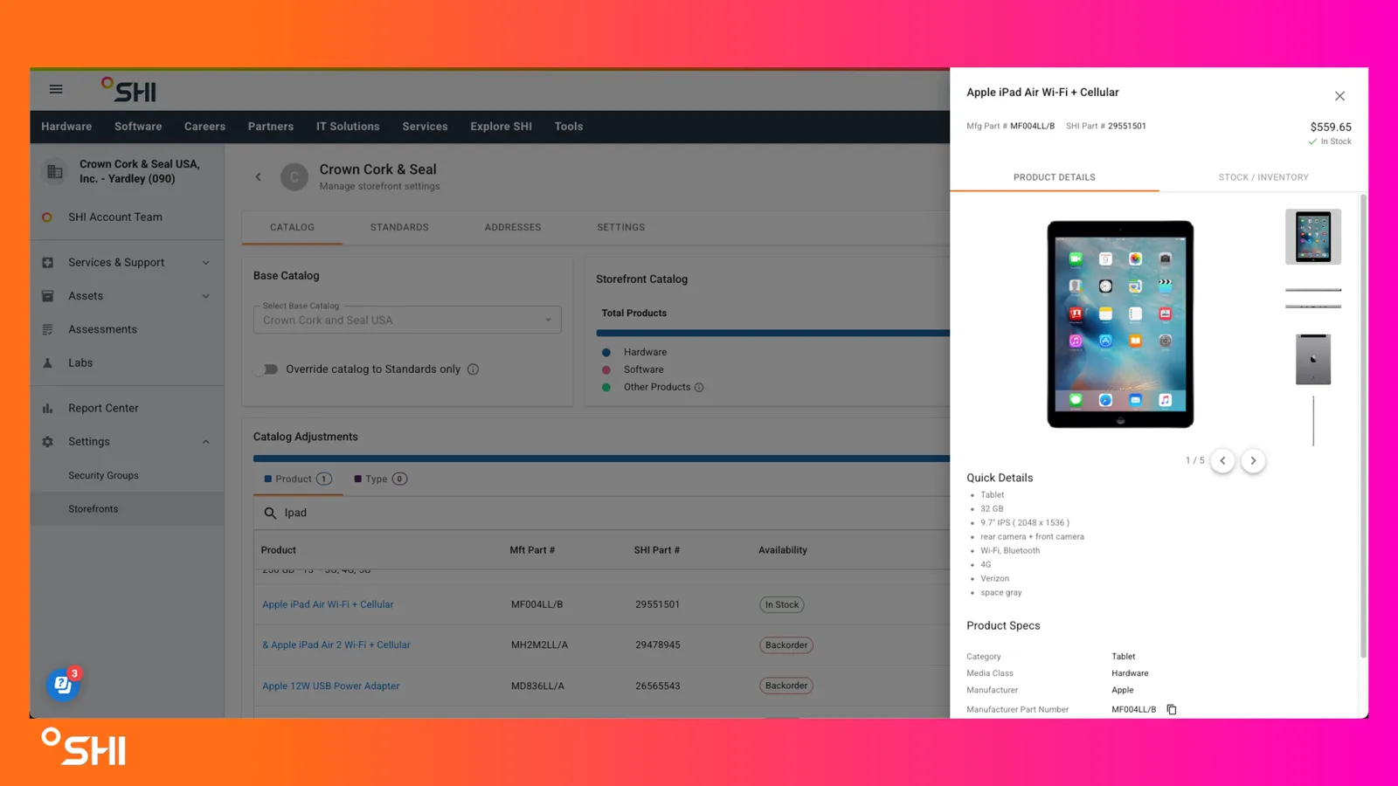This screenshot has height=786, width=1398.
Task: Click the search magnifier icon in Catalog Adjustments
Action: pyautogui.click(x=270, y=514)
